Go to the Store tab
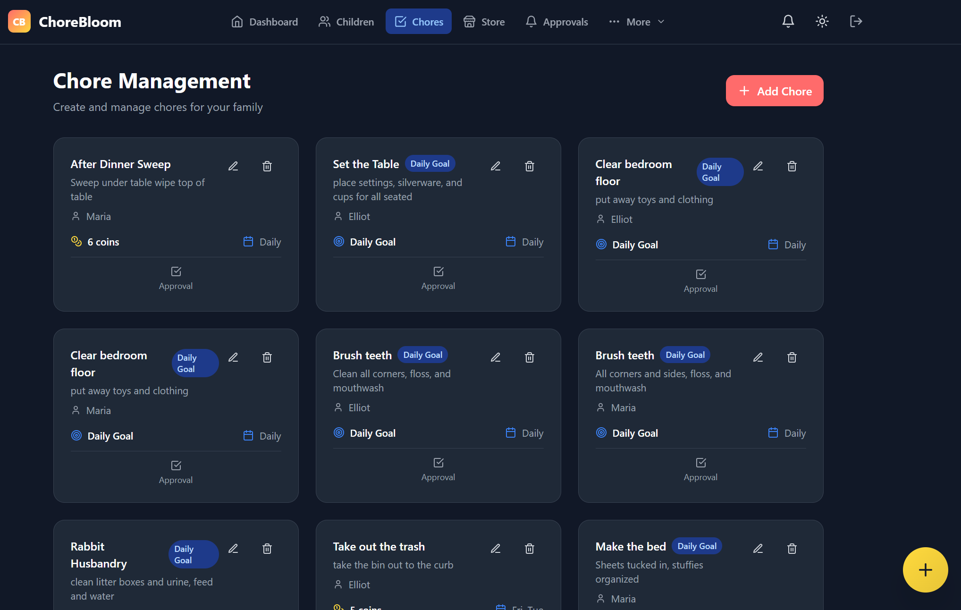The image size is (961, 610). click(x=484, y=22)
